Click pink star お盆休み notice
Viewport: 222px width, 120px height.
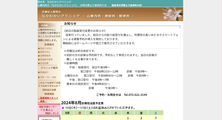click(x=98, y=108)
